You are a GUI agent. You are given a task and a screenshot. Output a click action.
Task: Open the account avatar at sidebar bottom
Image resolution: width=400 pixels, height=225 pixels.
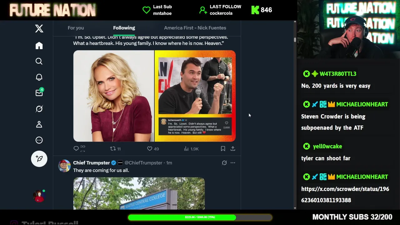[x=39, y=196]
